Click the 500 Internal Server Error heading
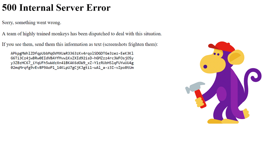This screenshot has width=263, height=148. click(x=56, y=8)
